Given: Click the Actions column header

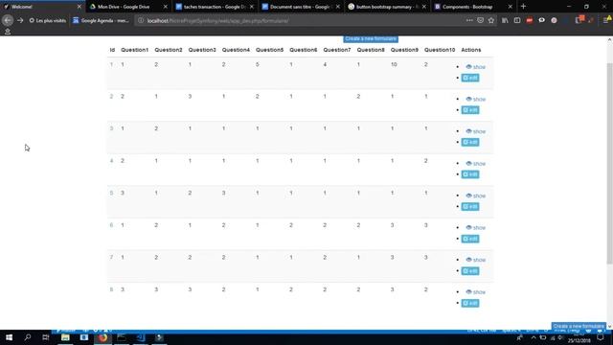Looking at the screenshot, I should [471, 50].
